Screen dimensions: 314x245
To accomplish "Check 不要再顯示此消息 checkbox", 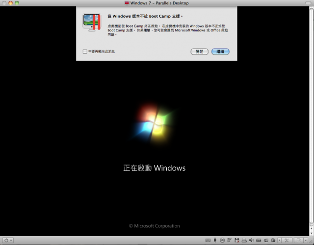I will coord(85,51).
